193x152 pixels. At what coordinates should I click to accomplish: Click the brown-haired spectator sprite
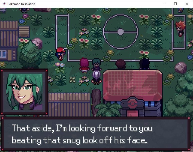tap(121, 64)
